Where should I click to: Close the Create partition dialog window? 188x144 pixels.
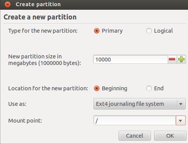(x=7, y=5)
